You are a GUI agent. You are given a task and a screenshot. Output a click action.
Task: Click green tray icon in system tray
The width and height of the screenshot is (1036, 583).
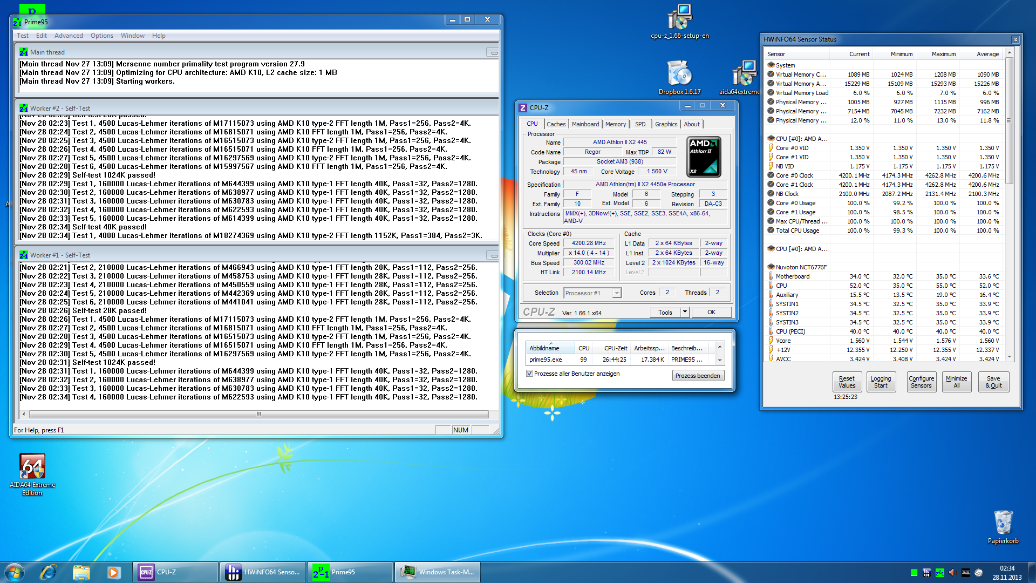click(x=914, y=573)
